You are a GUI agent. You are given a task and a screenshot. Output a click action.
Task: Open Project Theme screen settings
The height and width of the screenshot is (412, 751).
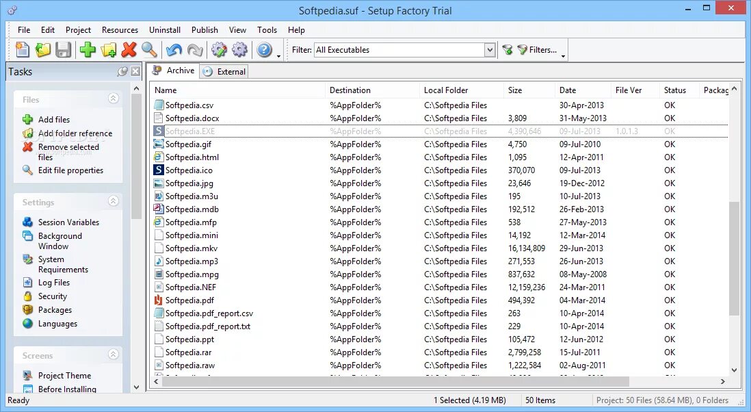click(64, 376)
